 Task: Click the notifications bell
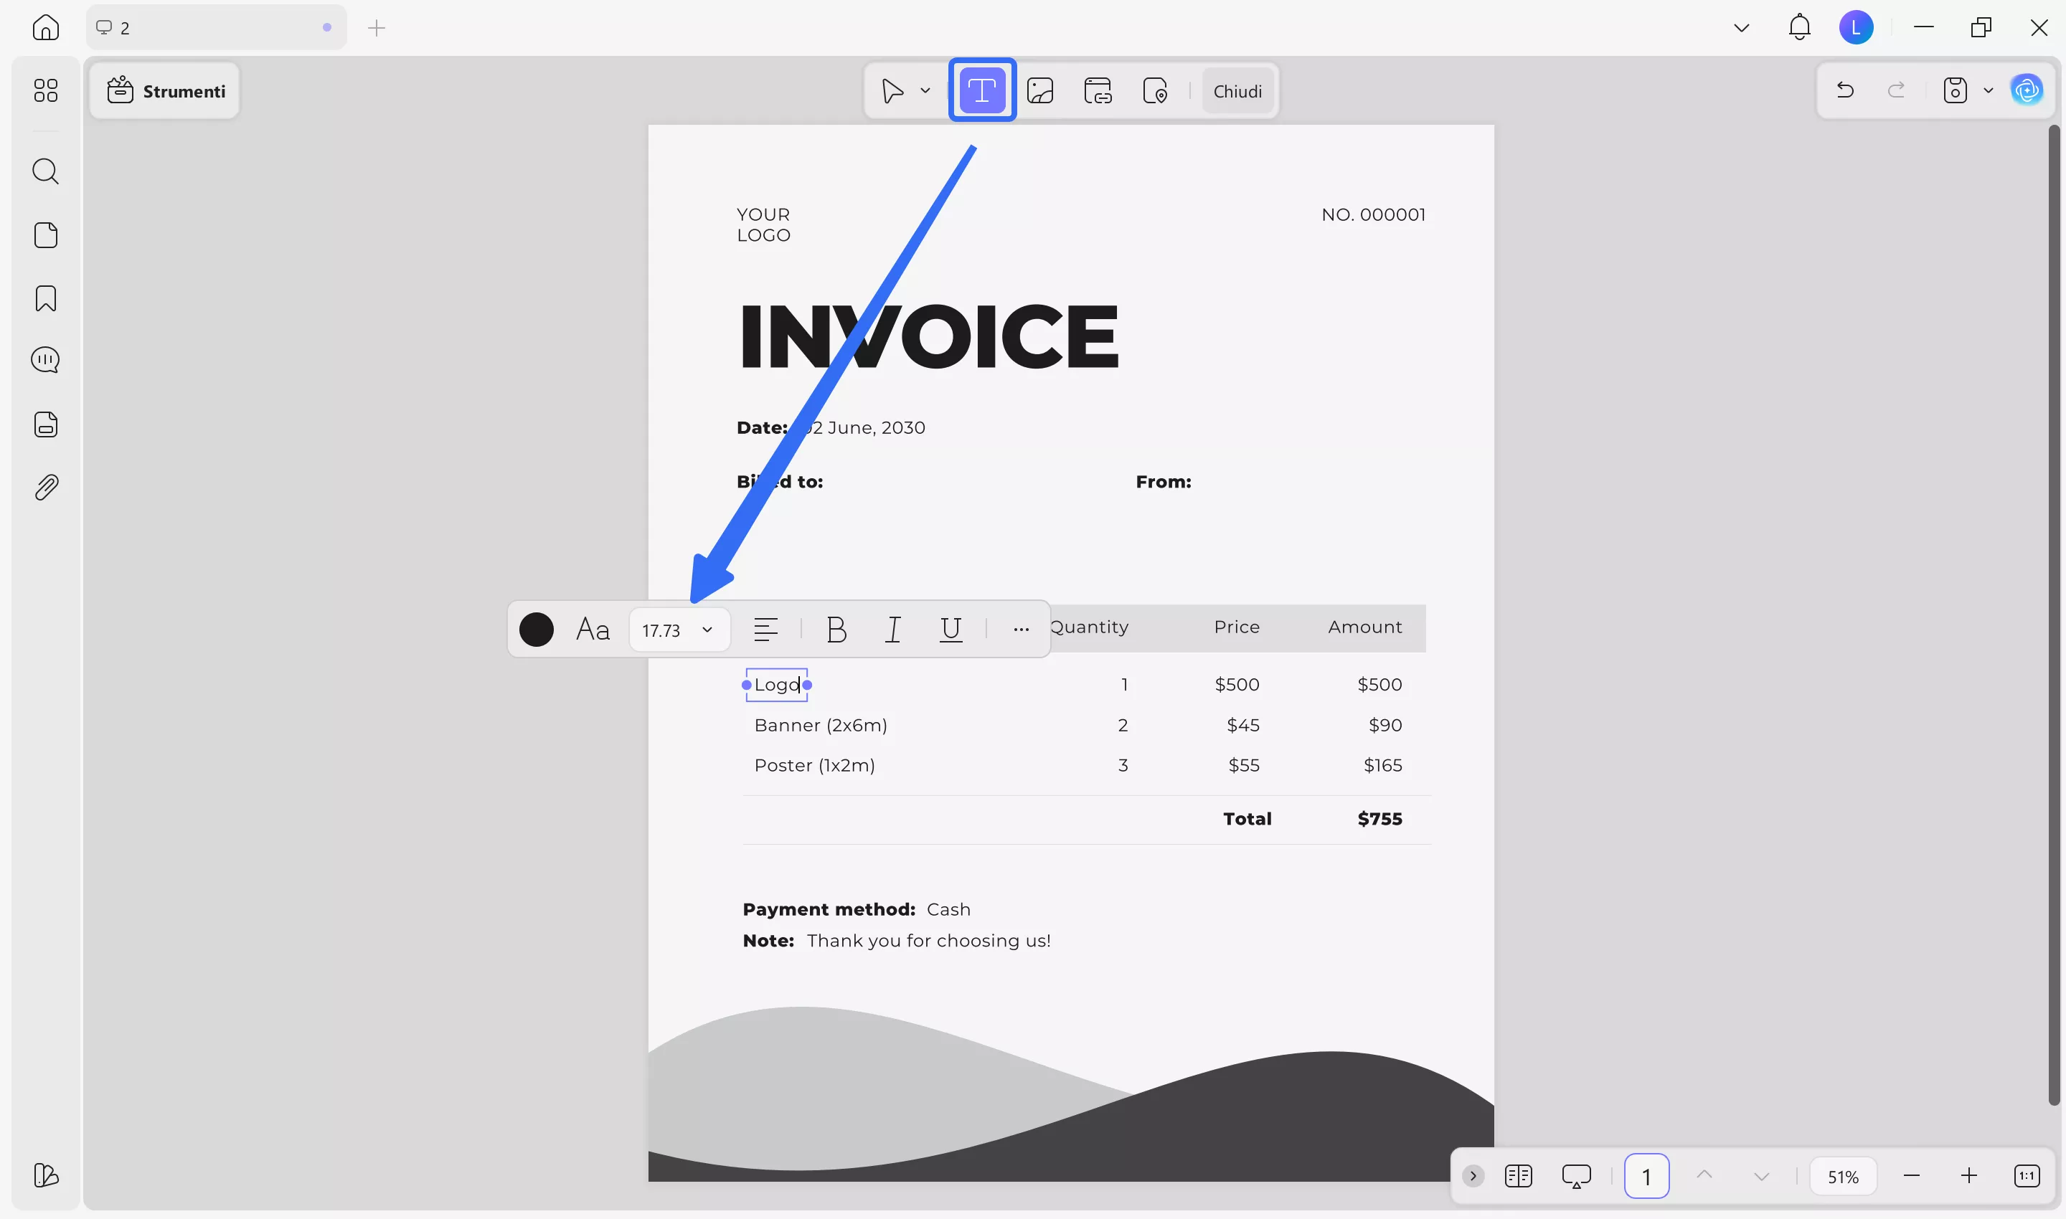tap(1799, 28)
